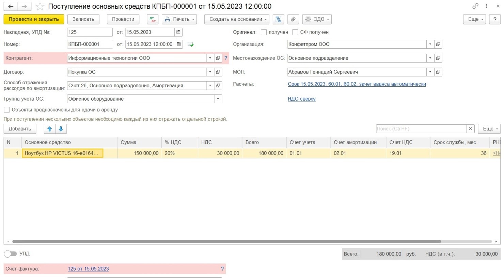The height and width of the screenshot is (278, 504).
Task: Open the Организация dropdown list
Action: [430, 44]
